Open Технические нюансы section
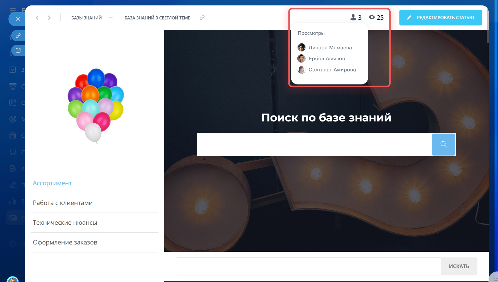The width and height of the screenshot is (498, 282). pos(65,223)
